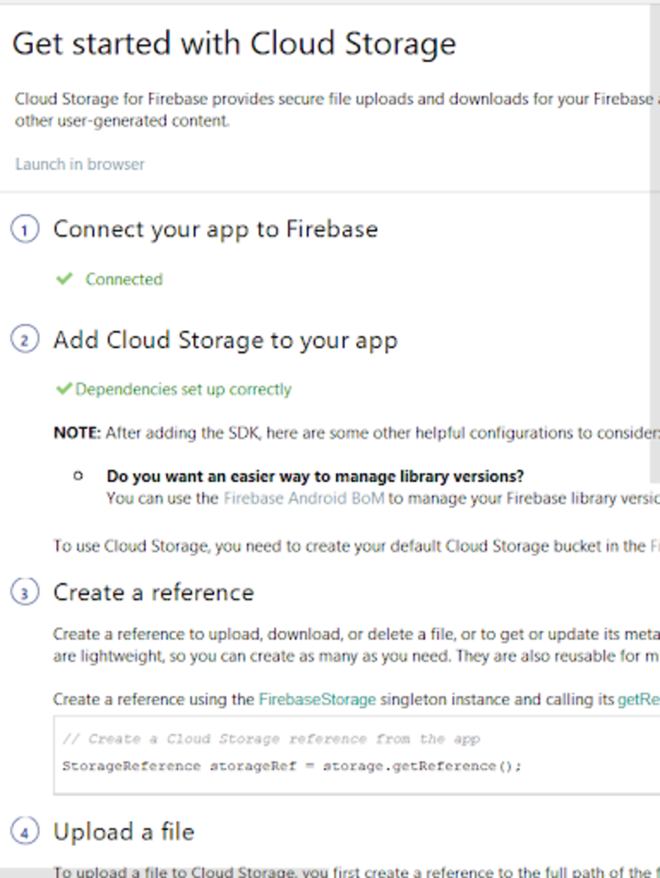This screenshot has height=878, width=660.
Task: Click the step 1 circled number icon
Action: coord(25,229)
